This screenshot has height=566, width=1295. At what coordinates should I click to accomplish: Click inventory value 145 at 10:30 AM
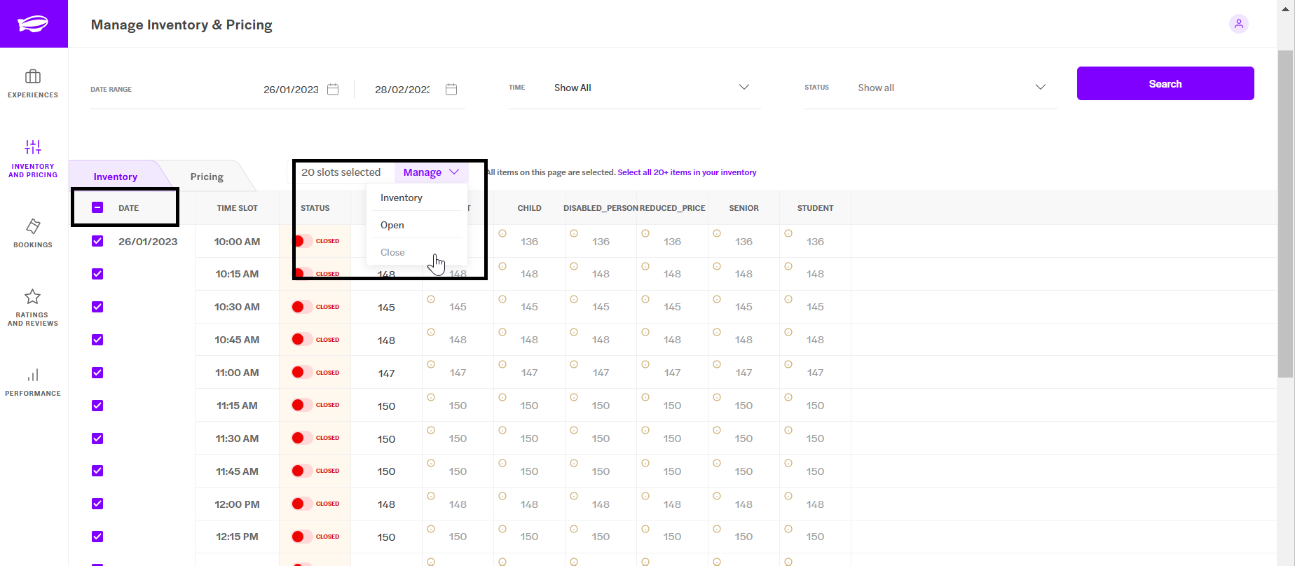(x=386, y=308)
